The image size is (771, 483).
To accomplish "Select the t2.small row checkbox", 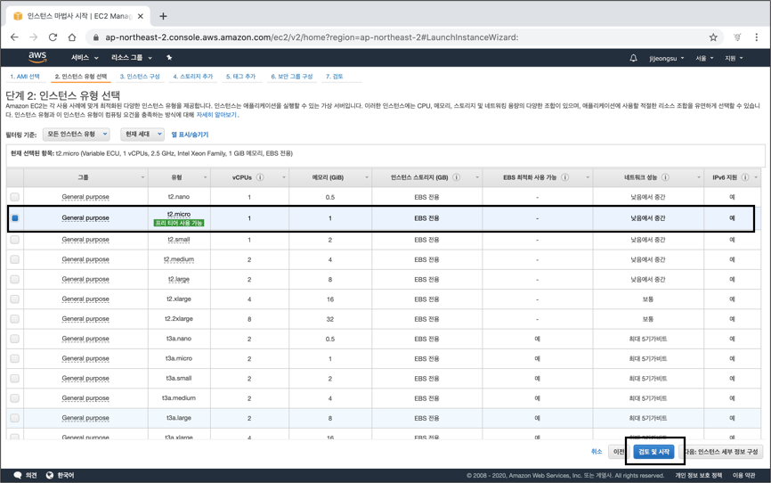I will 15,240.
